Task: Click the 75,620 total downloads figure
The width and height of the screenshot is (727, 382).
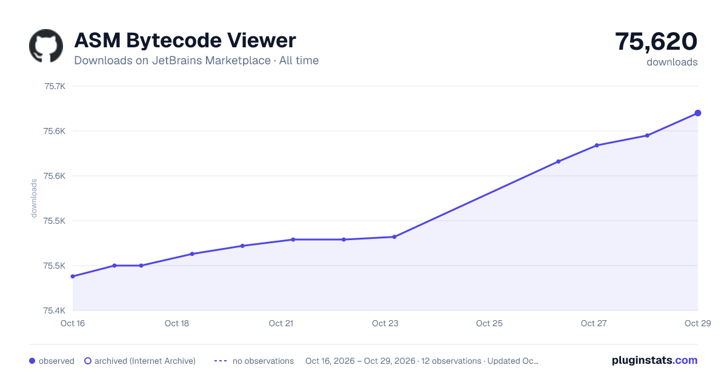Action: (x=656, y=41)
